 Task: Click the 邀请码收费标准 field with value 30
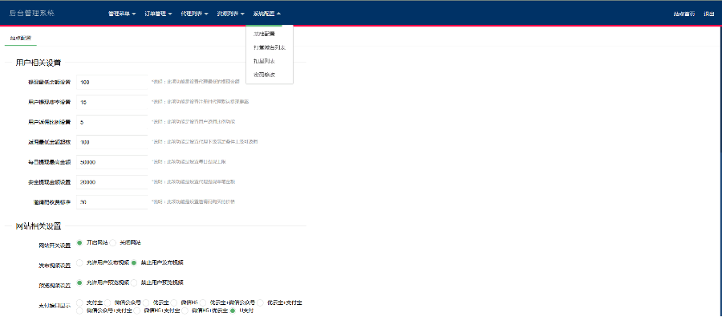coord(112,202)
